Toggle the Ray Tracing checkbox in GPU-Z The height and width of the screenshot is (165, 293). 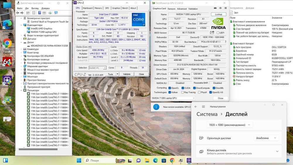point(183,92)
